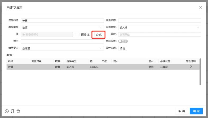The height and width of the screenshot is (118, 208).
Task: Click the 公式 button
Action: (x=99, y=35)
